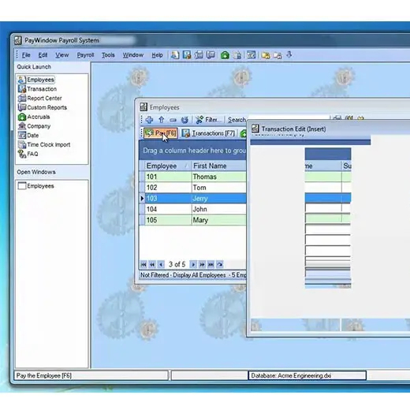Click the next page navigator button

202,264
